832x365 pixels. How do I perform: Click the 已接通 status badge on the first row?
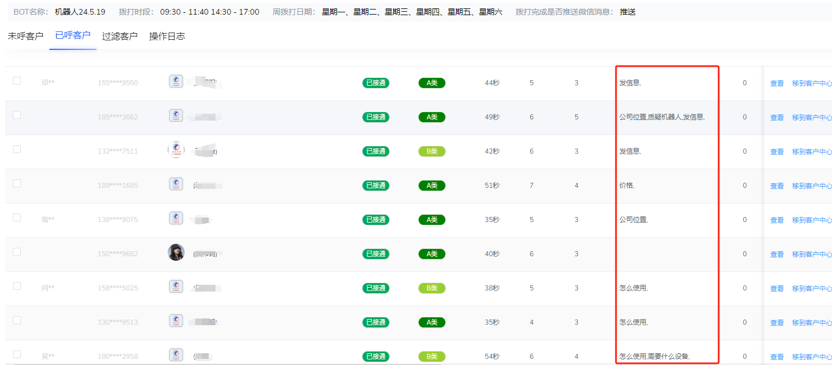[376, 82]
